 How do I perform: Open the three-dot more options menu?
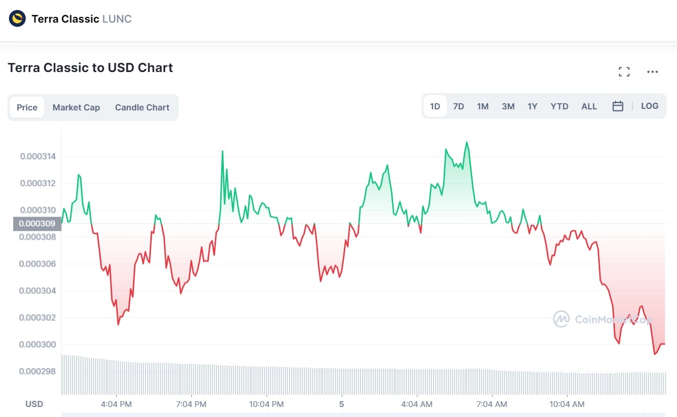tap(652, 72)
